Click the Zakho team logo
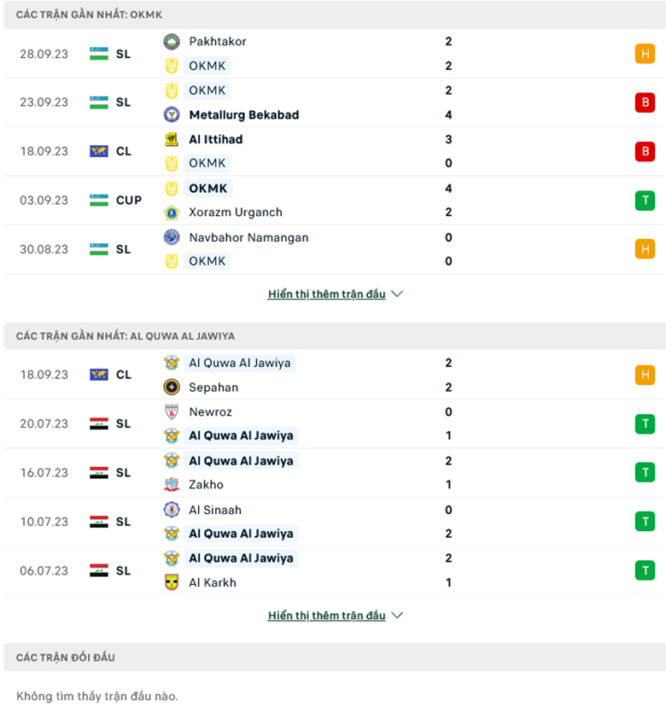666x712 pixels. pyautogui.click(x=172, y=484)
